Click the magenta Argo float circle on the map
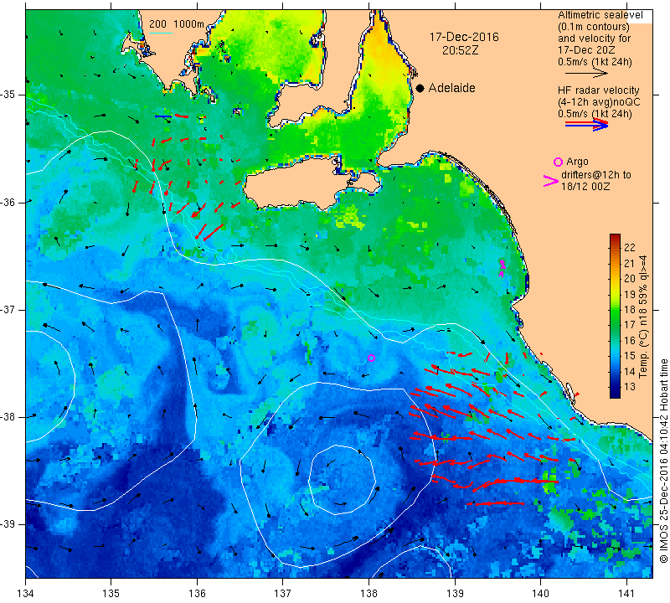This screenshot has height=603, width=670. pos(371,358)
